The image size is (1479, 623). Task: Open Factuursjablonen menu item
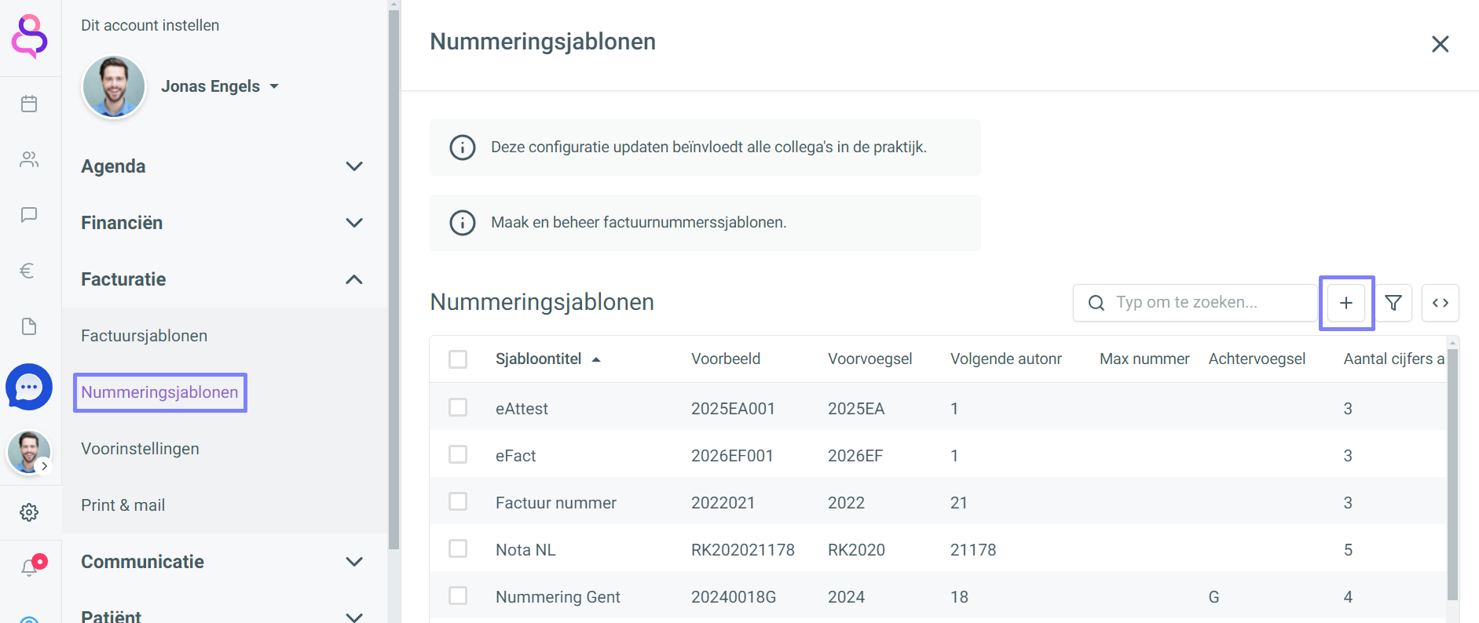click(x=145, y=336)
